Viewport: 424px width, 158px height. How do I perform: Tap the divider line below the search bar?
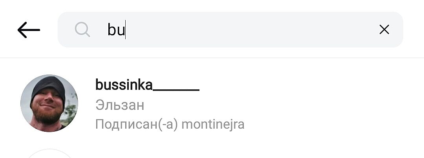(x=212, y=58)
